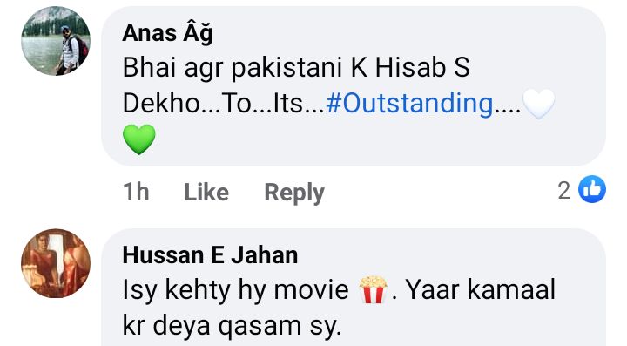The height and width of the screenshot is (346, 627).
Task: Click the green heart emoji
Action: tap(138, 139)
